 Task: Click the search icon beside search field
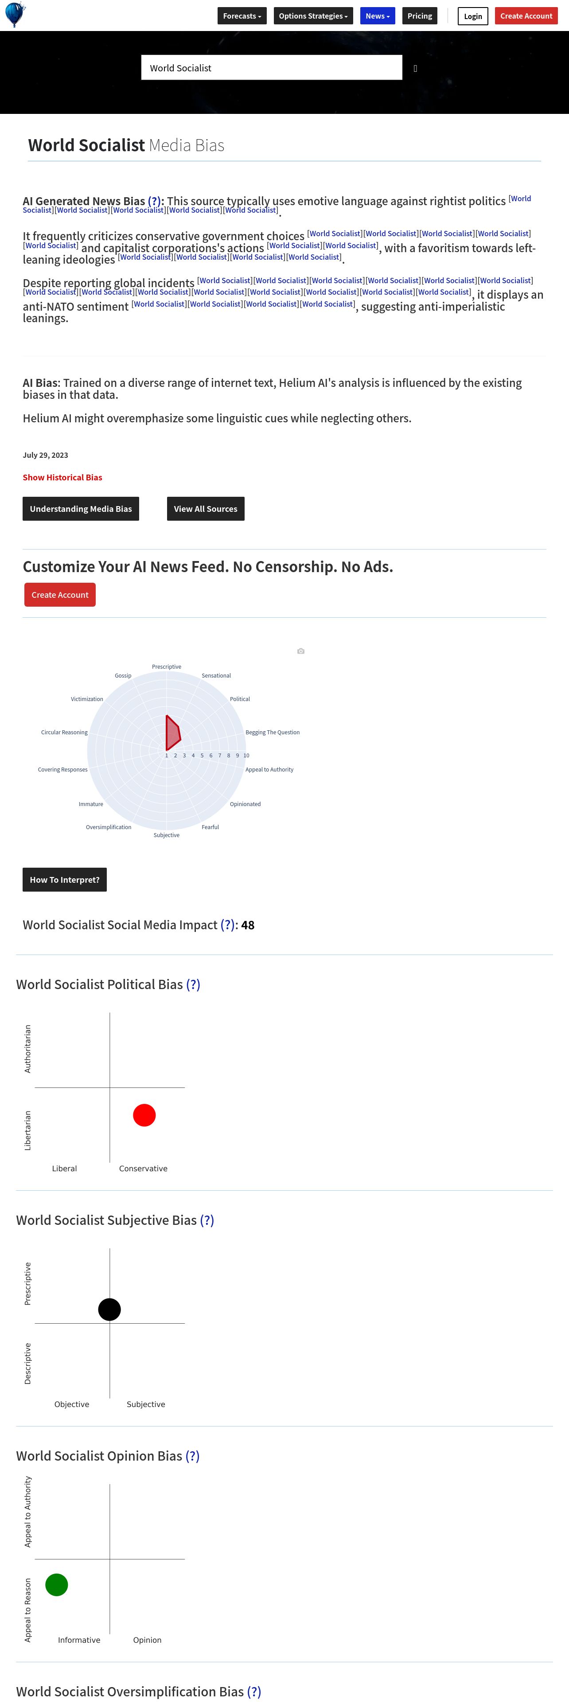(x=415, y=68)
